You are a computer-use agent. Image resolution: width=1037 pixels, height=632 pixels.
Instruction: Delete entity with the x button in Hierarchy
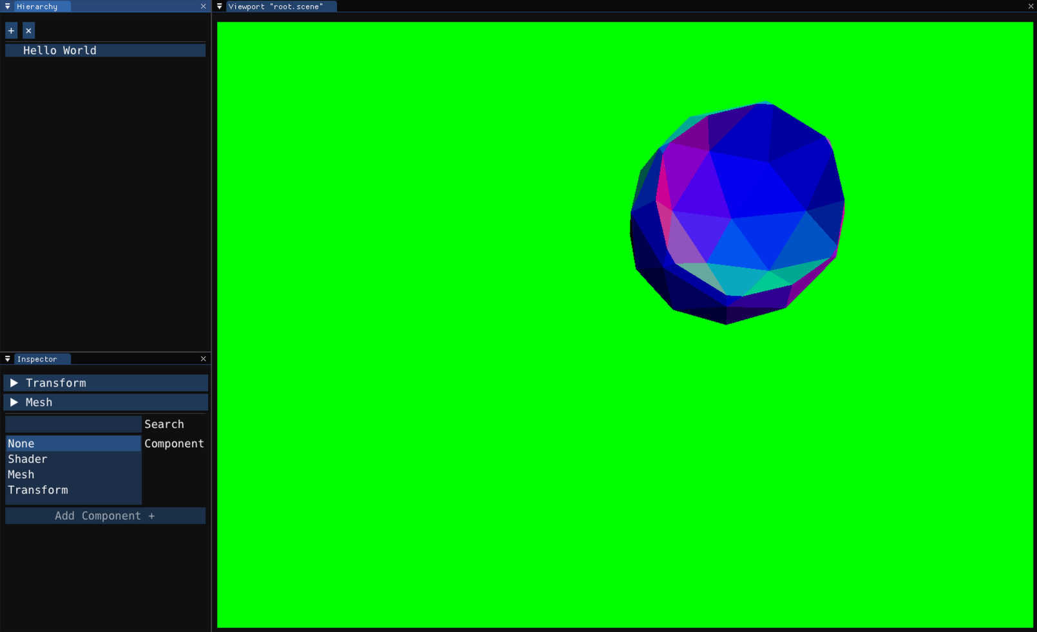28,30
